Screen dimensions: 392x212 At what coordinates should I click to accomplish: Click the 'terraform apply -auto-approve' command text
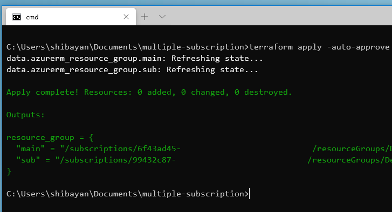click(x=319, y=47)
